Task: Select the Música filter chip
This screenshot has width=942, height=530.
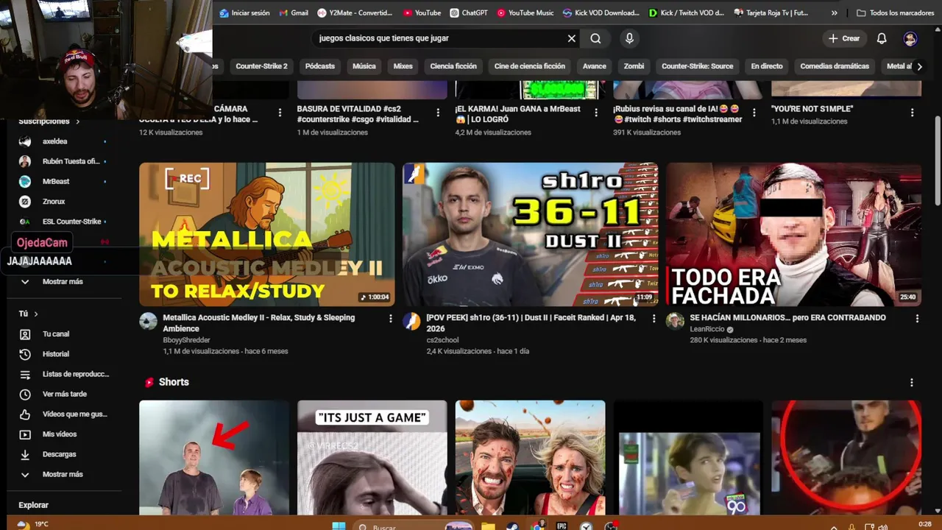Action: click(364, 66)
